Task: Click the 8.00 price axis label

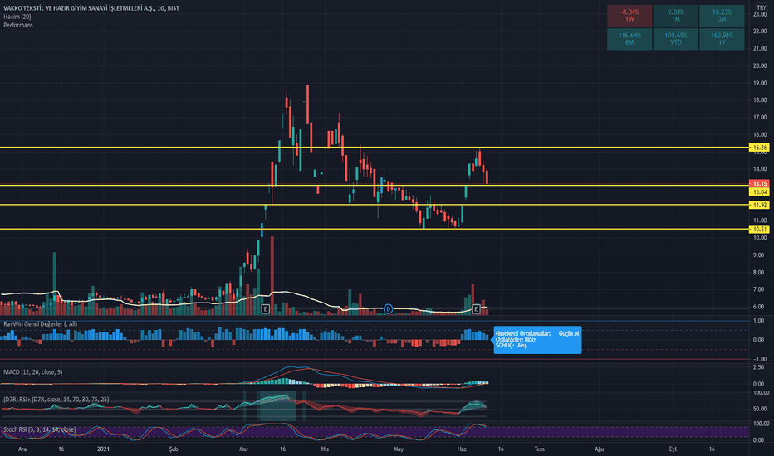Action: 760,272
